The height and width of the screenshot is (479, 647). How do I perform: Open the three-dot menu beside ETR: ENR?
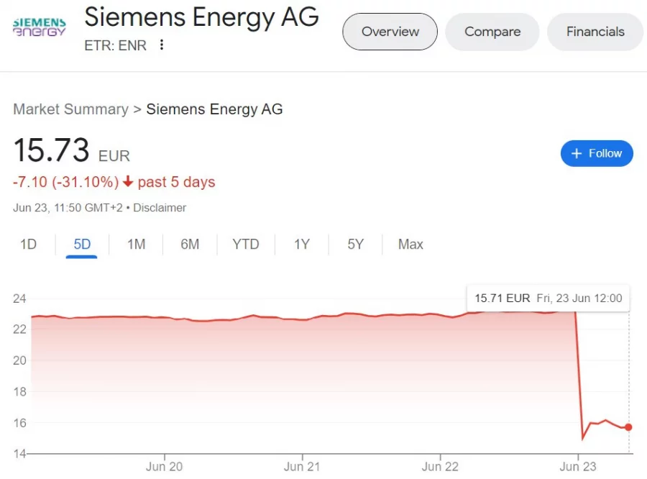162,45
